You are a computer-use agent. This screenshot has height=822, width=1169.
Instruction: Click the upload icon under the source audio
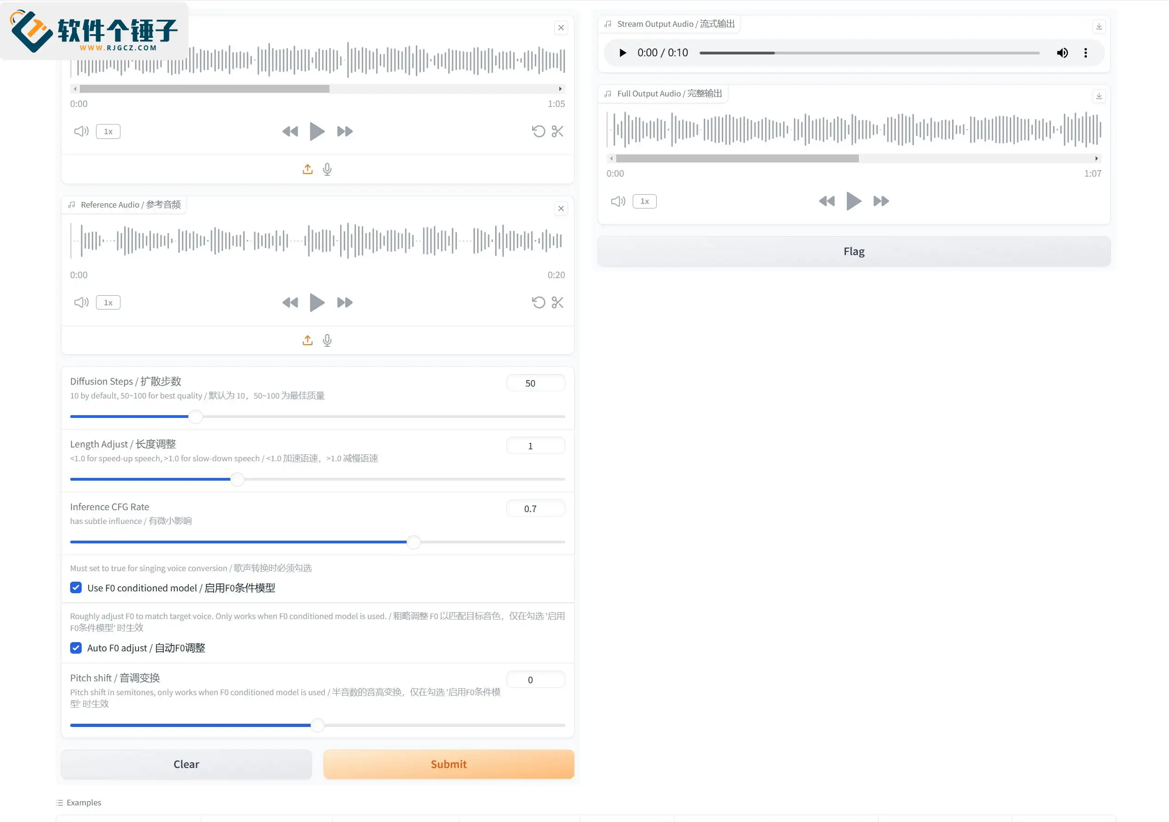307,169
